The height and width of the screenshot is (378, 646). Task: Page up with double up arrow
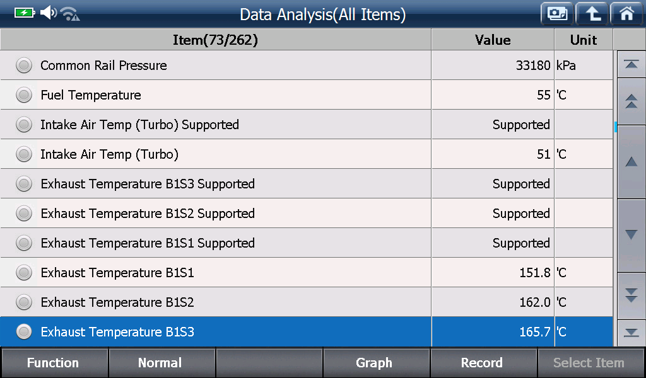(x=631, y=101)
